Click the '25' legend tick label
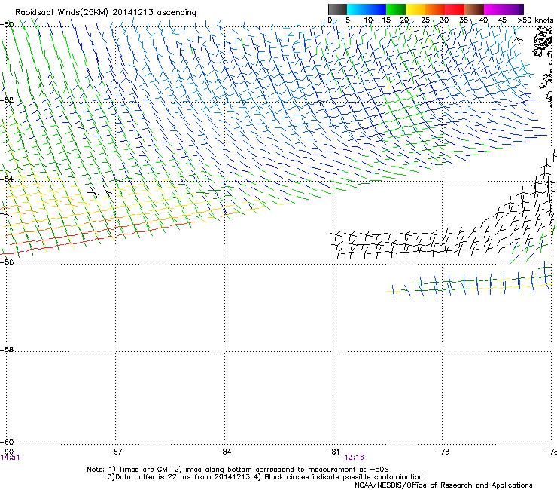557x490 pixels. point(425,20)
